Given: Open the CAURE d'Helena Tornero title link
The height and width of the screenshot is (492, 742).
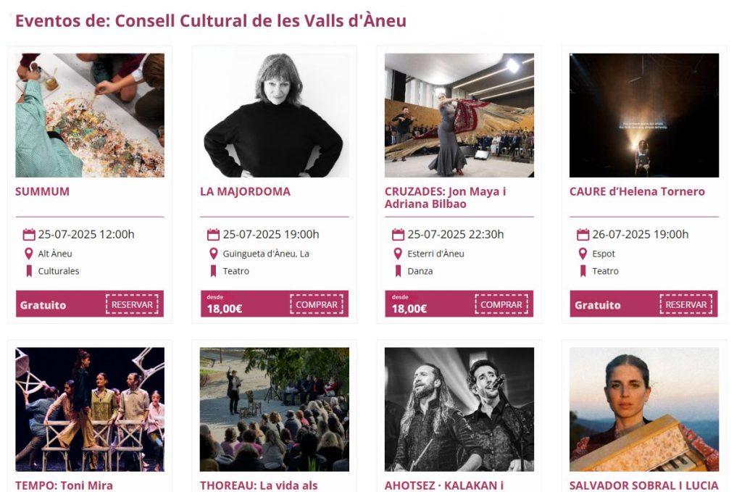Looking at the screenshot, I should tap(637, 191).
